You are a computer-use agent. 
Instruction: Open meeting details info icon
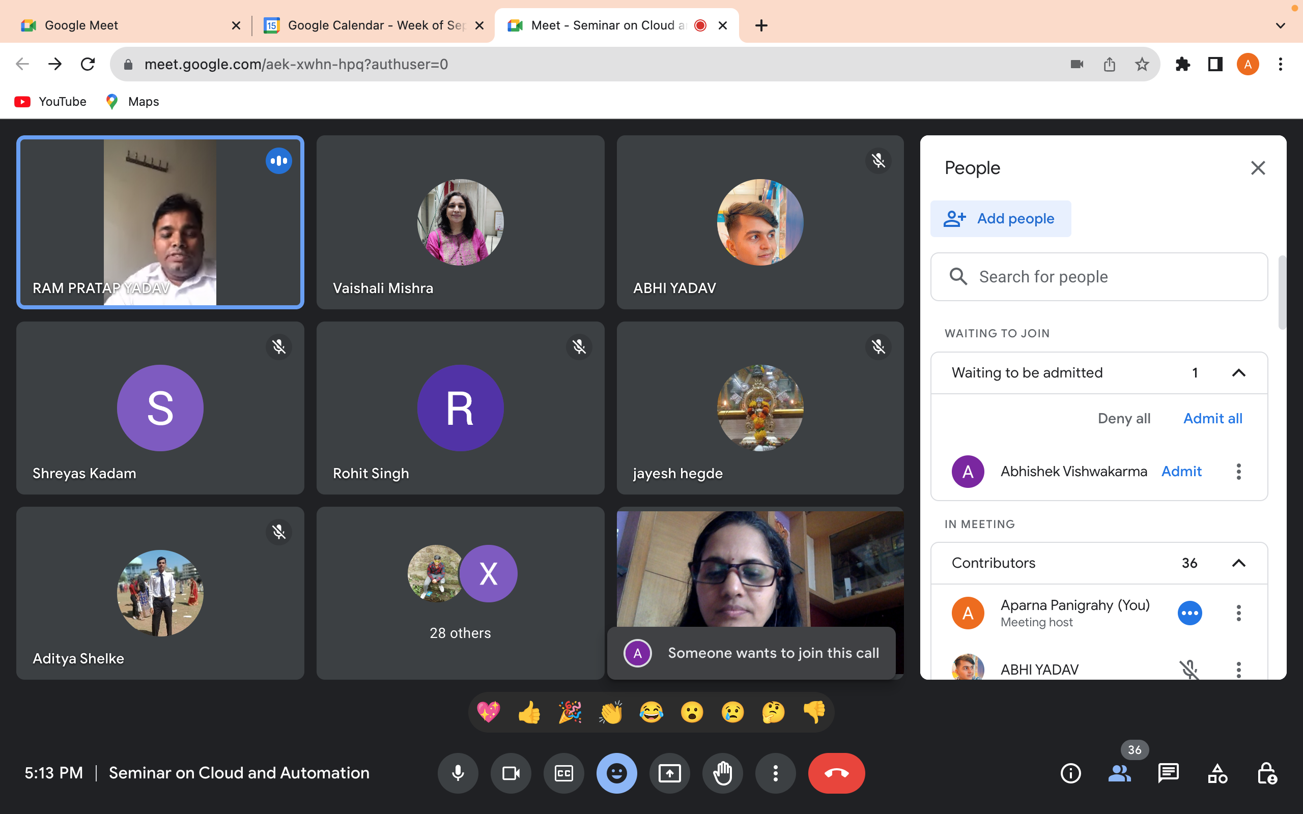1070,773
